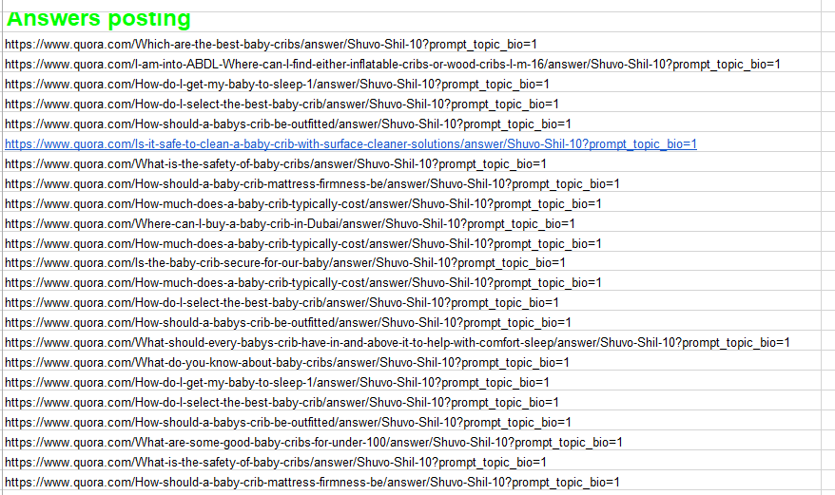This screenshot has width=835, height=495.
Task: Select the first babys-crib-be-outfitted URL
Action: click(287, 124)
